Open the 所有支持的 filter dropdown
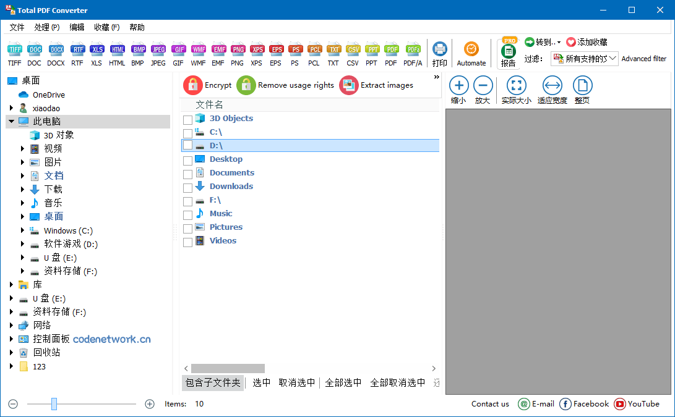The image size is (675, 417). [584, 58]
